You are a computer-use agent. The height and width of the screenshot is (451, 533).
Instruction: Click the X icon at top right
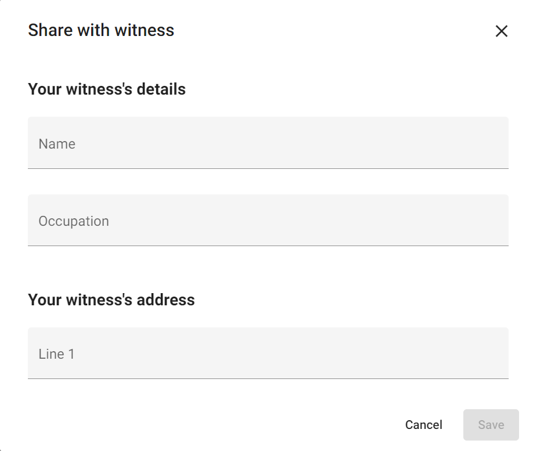coord(501,31)
